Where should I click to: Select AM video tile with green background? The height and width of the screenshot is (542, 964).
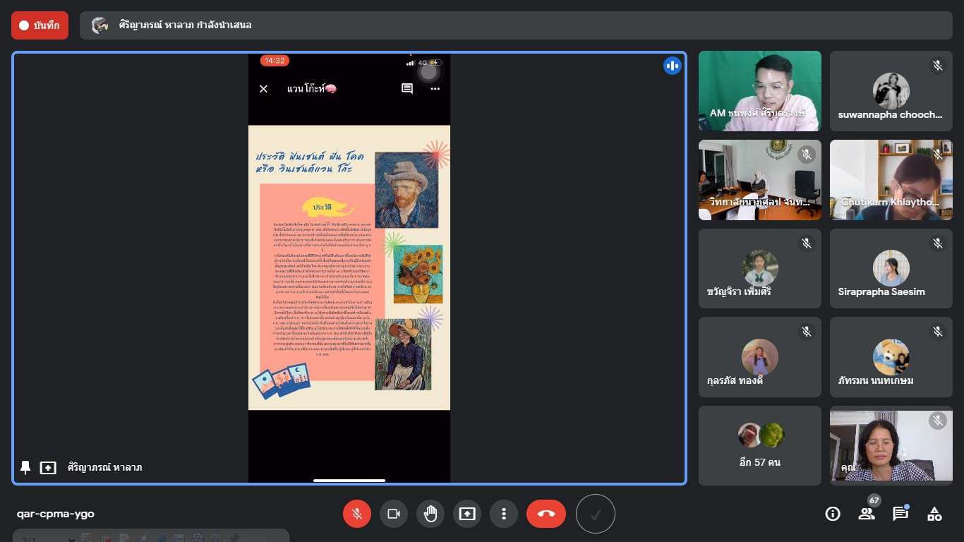(x=759, y=91)
